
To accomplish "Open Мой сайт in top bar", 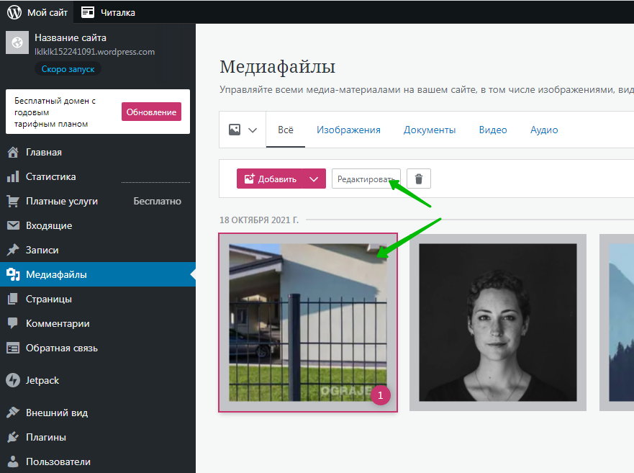I will coord(37,12).
